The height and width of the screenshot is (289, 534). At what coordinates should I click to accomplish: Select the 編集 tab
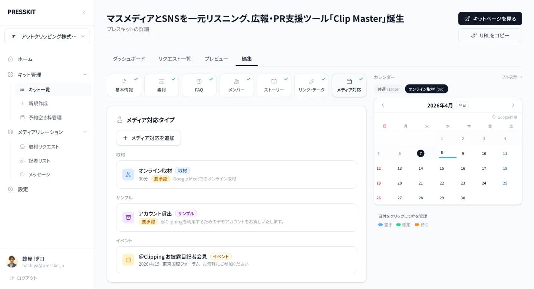pyautogui.click(x=247, y=59)
